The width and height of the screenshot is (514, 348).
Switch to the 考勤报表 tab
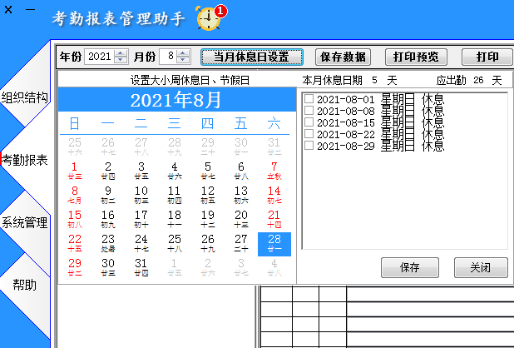coord(25,160)
